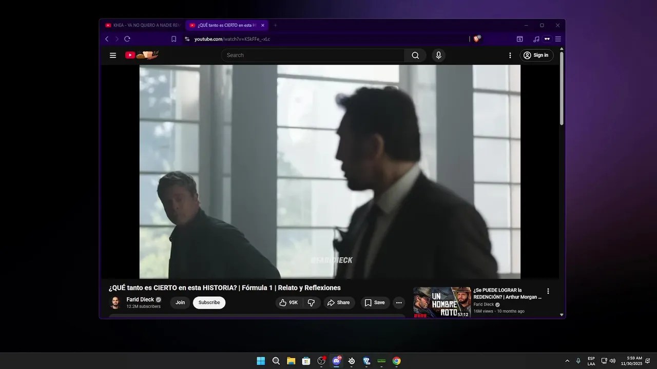This screenshot has width=657, height=369.
Task: Click the magnifier search button in YouTube
Action: [415, 55]
